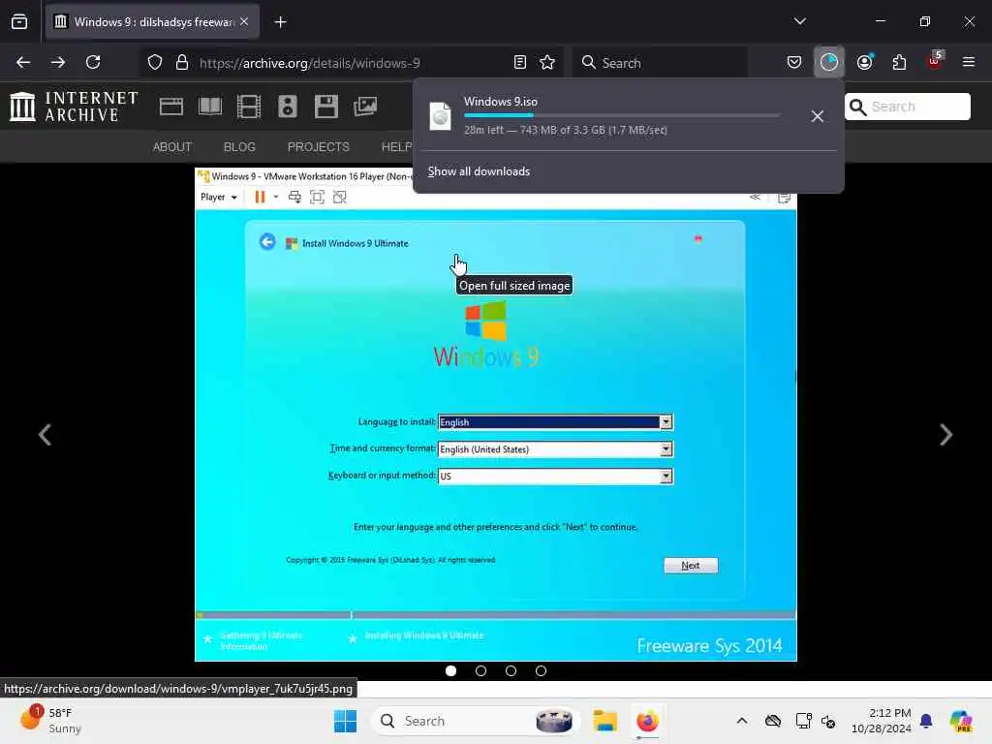Click the taskbar Search box

[x=475, y=721]
